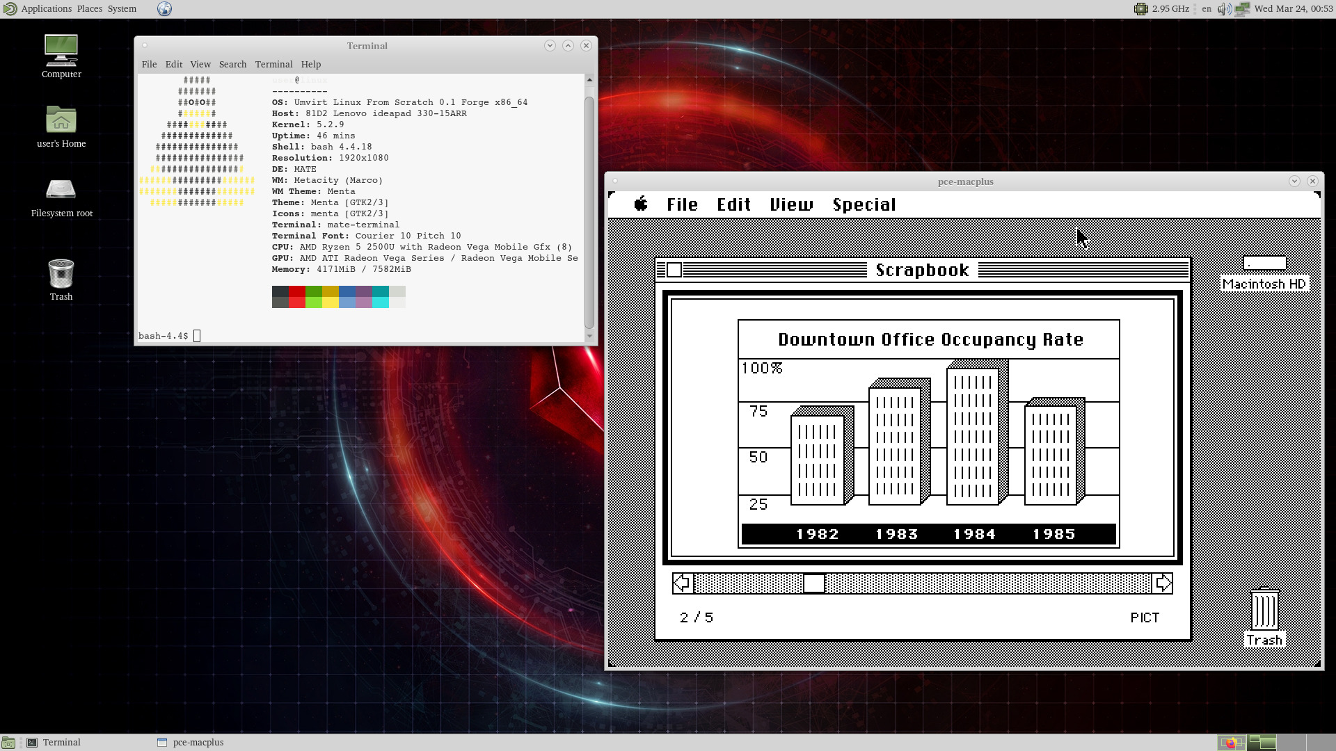Click the show desktop button in panel
The height and width of the screenshot is (751, 1336).
click(8, 743)
